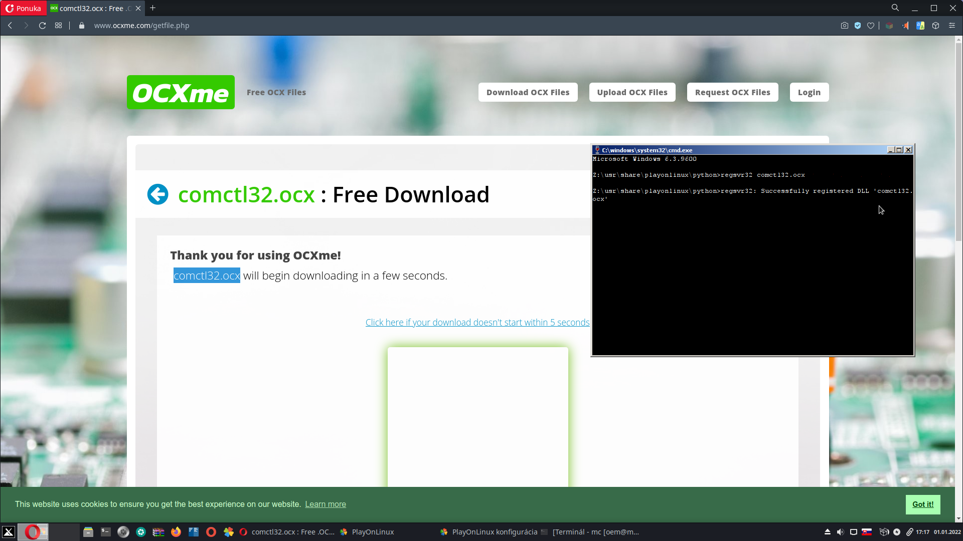The height and width of the screenshot is (541, 963).
Task: Open the Ponuka Opera menu
Action: 23,8
